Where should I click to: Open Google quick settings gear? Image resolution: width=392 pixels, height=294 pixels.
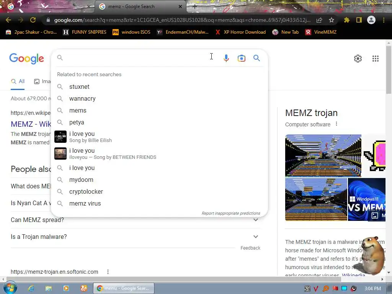coord(358,59)
